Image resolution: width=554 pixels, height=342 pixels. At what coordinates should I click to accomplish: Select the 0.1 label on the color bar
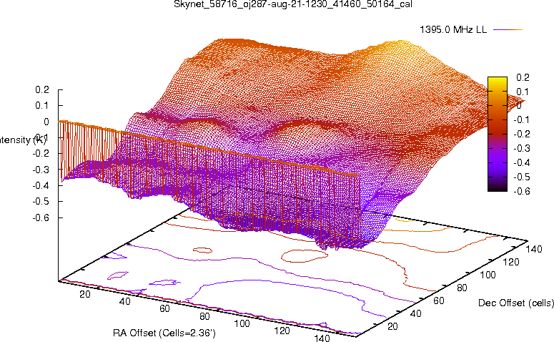pos(523,92)
